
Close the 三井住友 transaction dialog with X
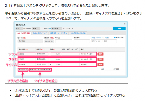tap(125, 24)
